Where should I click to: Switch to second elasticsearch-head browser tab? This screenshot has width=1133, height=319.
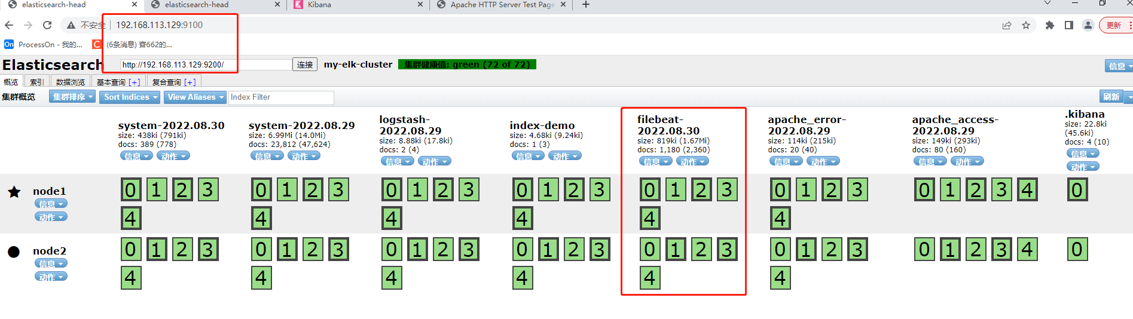215,5
